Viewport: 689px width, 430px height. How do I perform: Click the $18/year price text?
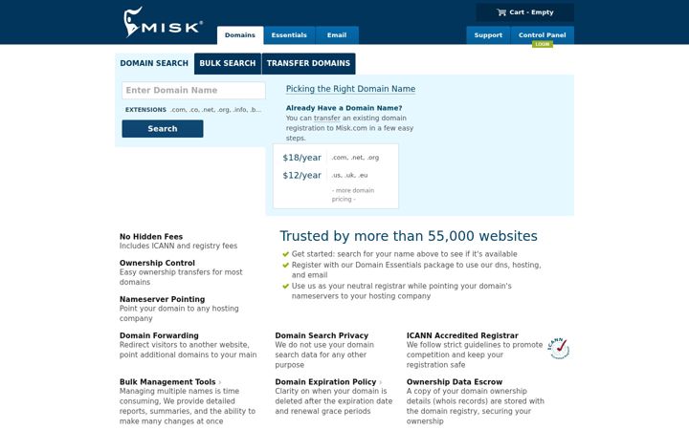point(301,158)
